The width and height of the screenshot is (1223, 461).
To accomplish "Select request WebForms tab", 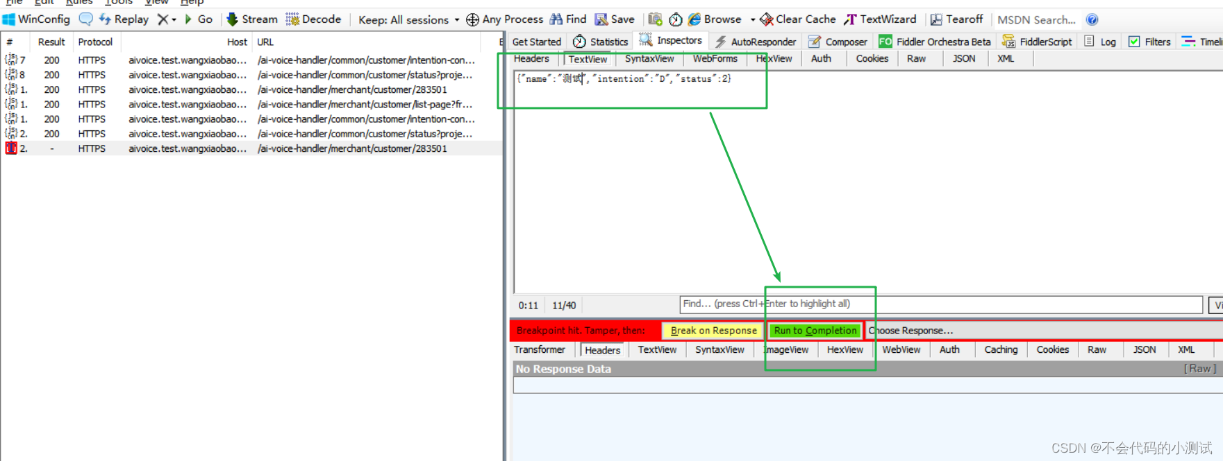I will click(x=715, y=58).
